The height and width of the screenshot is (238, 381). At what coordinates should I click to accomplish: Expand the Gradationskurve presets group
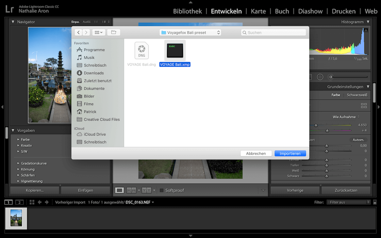[x=18, y=163]
